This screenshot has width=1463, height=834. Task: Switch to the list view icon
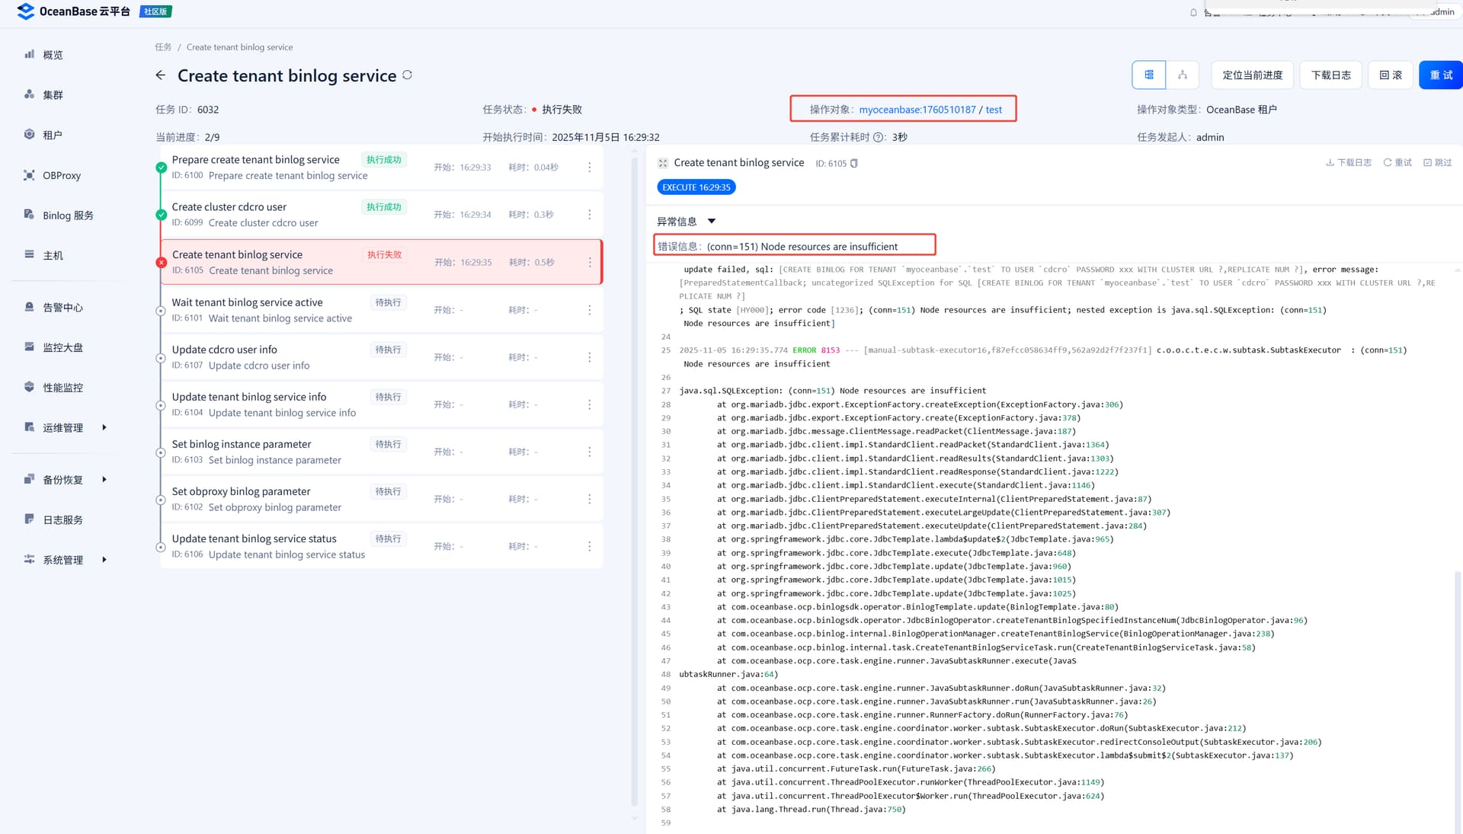click(1148, 75)
